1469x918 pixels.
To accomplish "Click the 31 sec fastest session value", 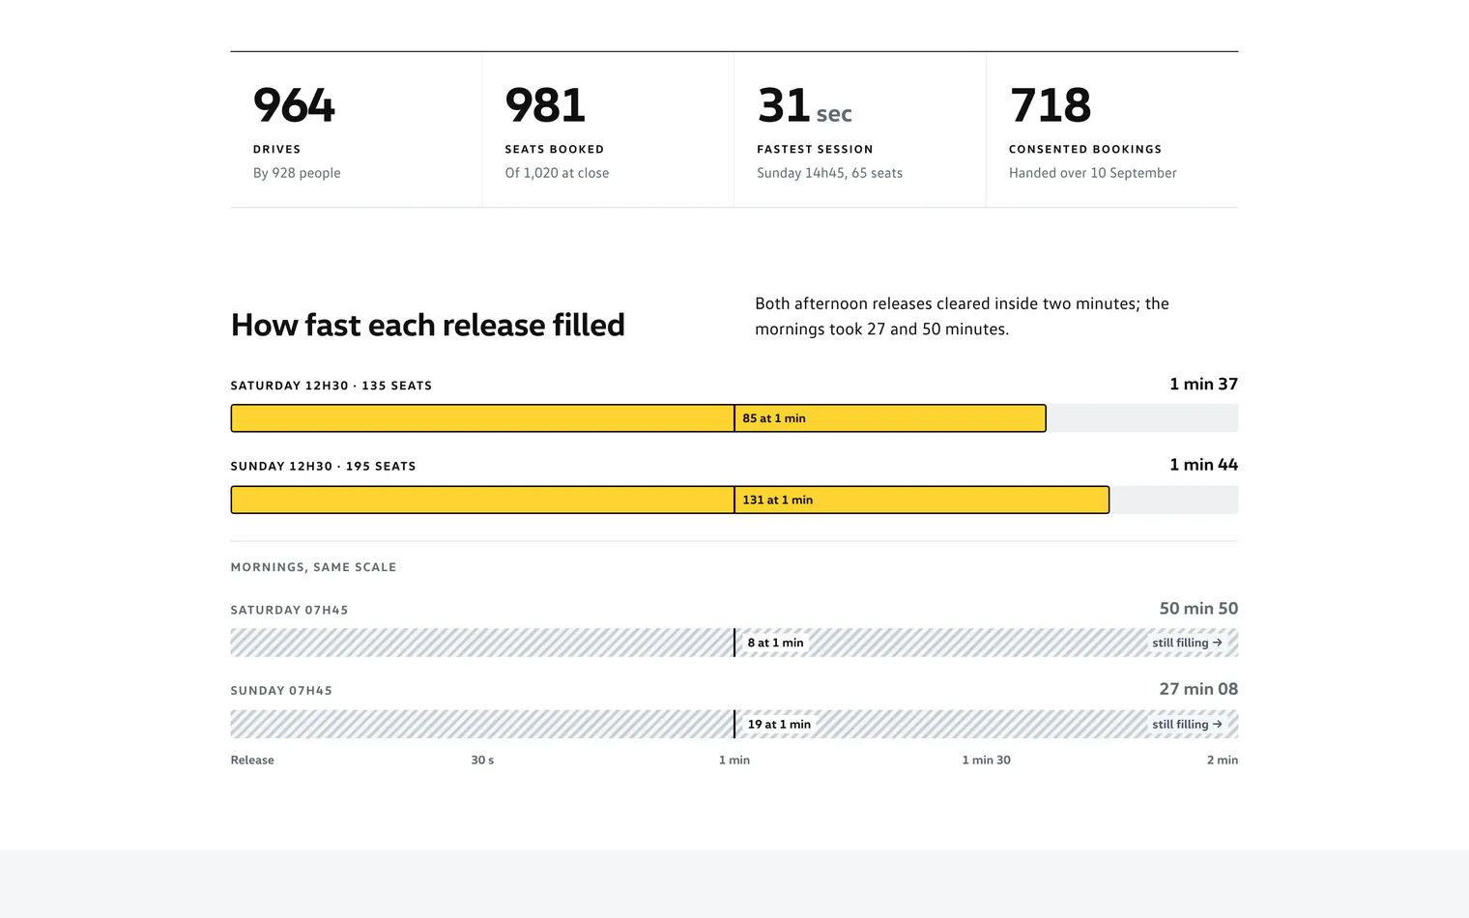I will (x=804, y=105).
